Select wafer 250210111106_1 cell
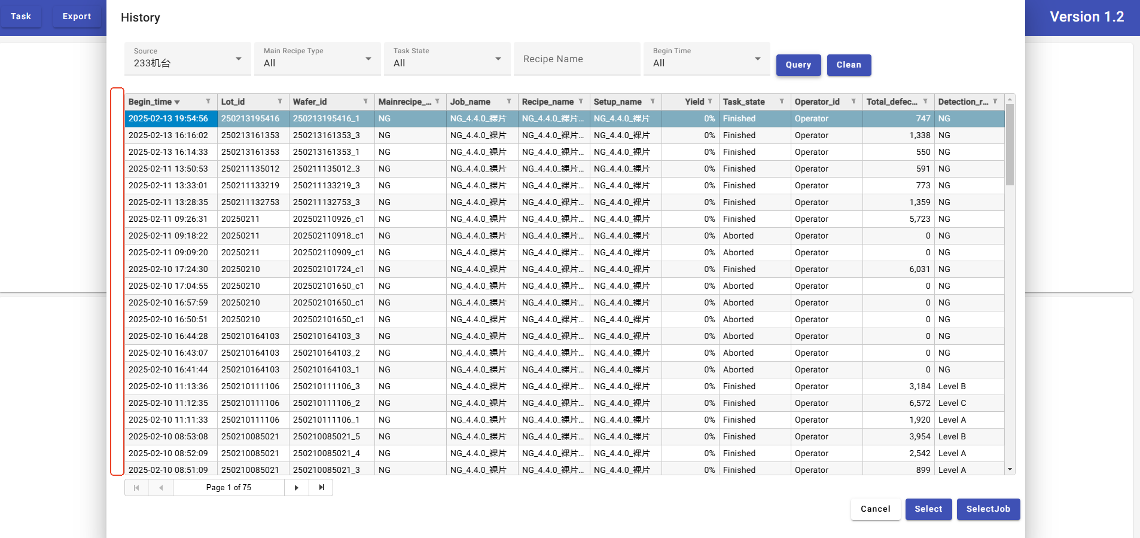Image resolution: width=1140 pixels, height=538 pixels. 332,420
